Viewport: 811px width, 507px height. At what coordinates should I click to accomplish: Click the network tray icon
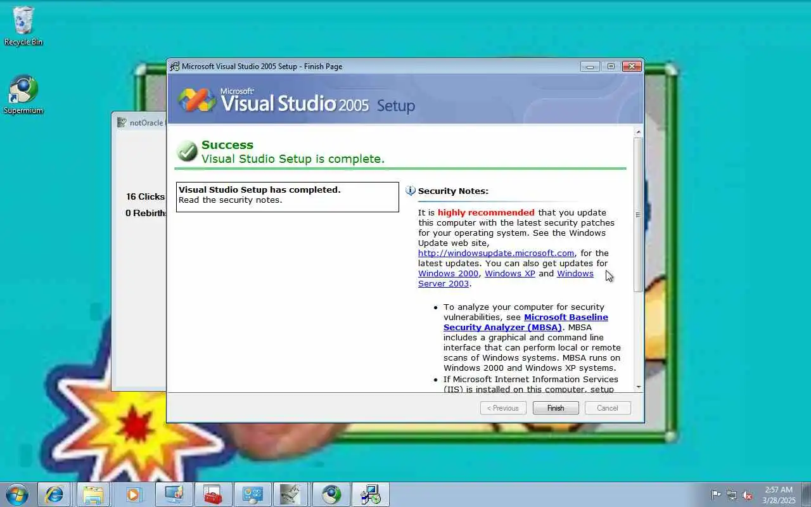click(732, 495)
